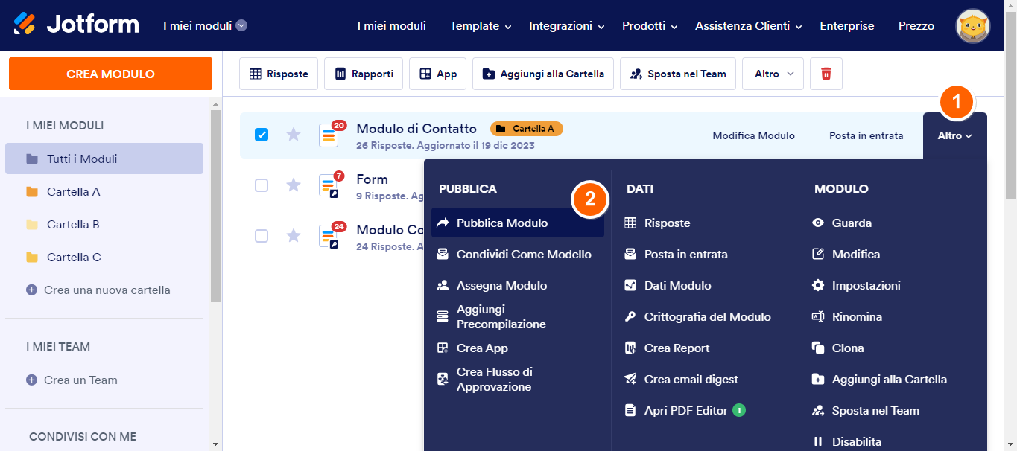
Task: Click the Assegna Modulo person icon
Action: (x=443, y=285)
